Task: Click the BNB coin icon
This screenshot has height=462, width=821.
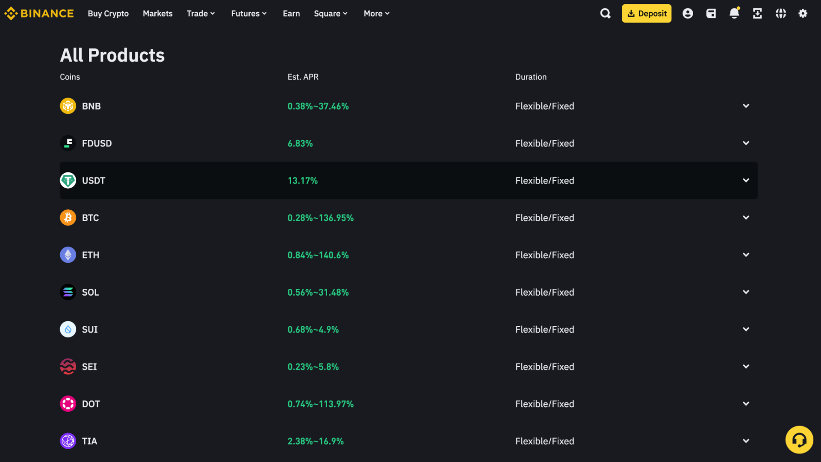Action: pos(68,106)
